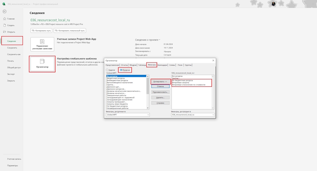Select Ненулевые затраты in project list
317x171 pixels.
[192, 83]
